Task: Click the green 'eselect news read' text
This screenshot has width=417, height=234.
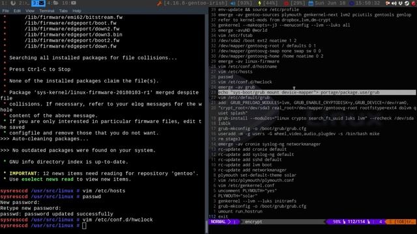Action: (48, 179)
